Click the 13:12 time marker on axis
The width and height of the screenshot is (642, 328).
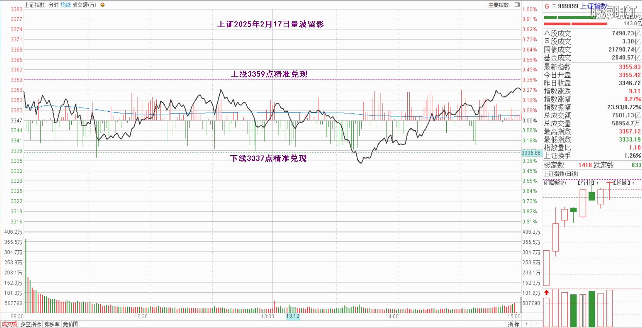(x=293, y=316)
